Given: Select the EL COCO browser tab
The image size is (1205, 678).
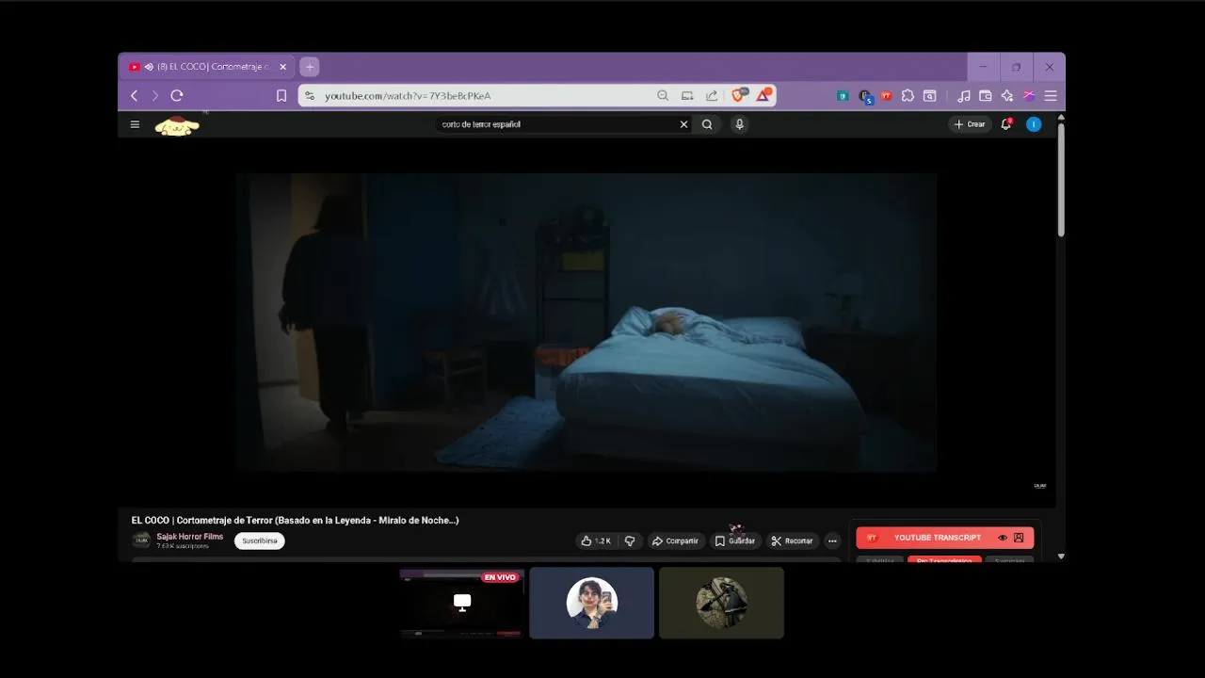Looking at the screenshot, I should click(207, 67).
